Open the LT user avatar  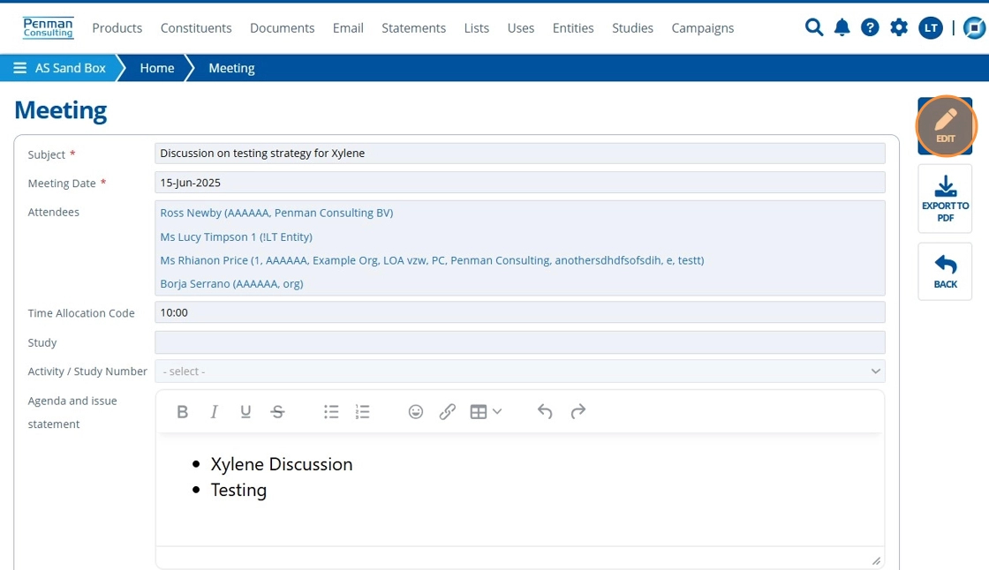[x=931, y=27]
